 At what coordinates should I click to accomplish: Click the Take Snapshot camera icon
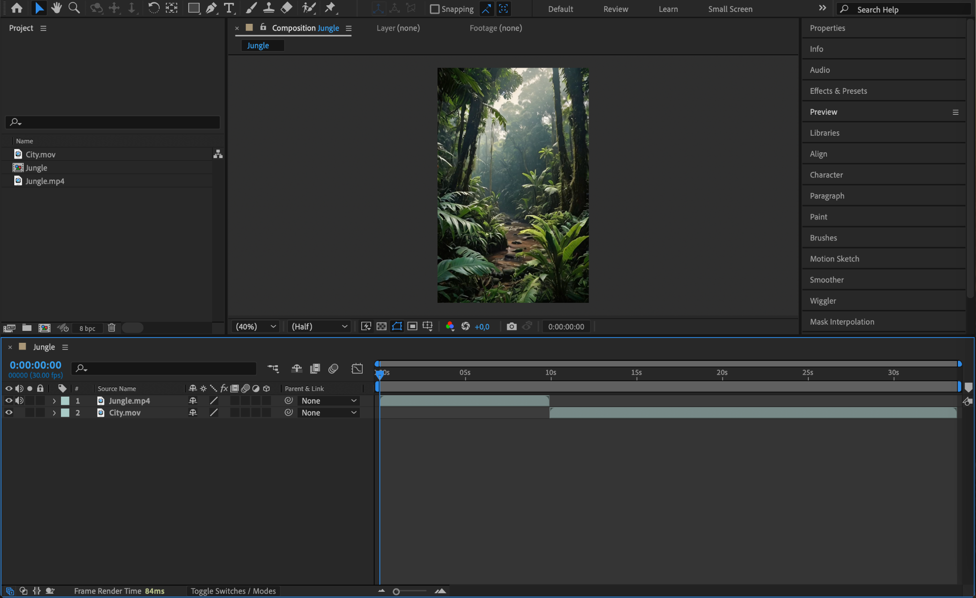coord(511,327)
